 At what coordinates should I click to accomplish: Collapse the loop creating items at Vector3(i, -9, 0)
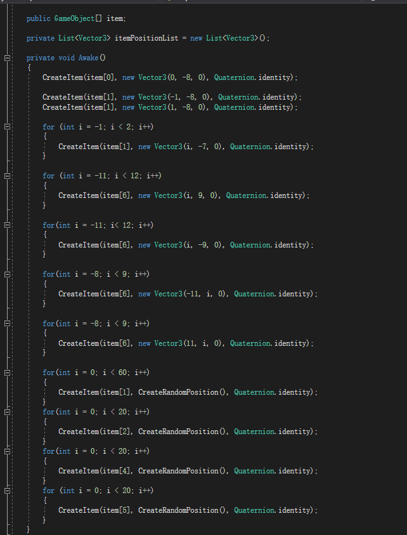[x=7, y=225]
